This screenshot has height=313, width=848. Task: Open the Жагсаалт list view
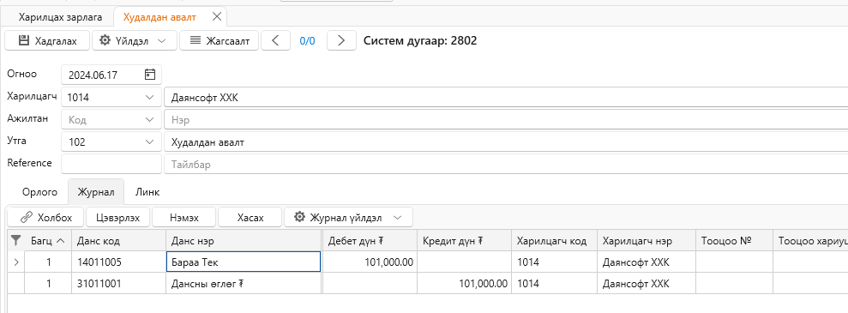click(219, 40)
